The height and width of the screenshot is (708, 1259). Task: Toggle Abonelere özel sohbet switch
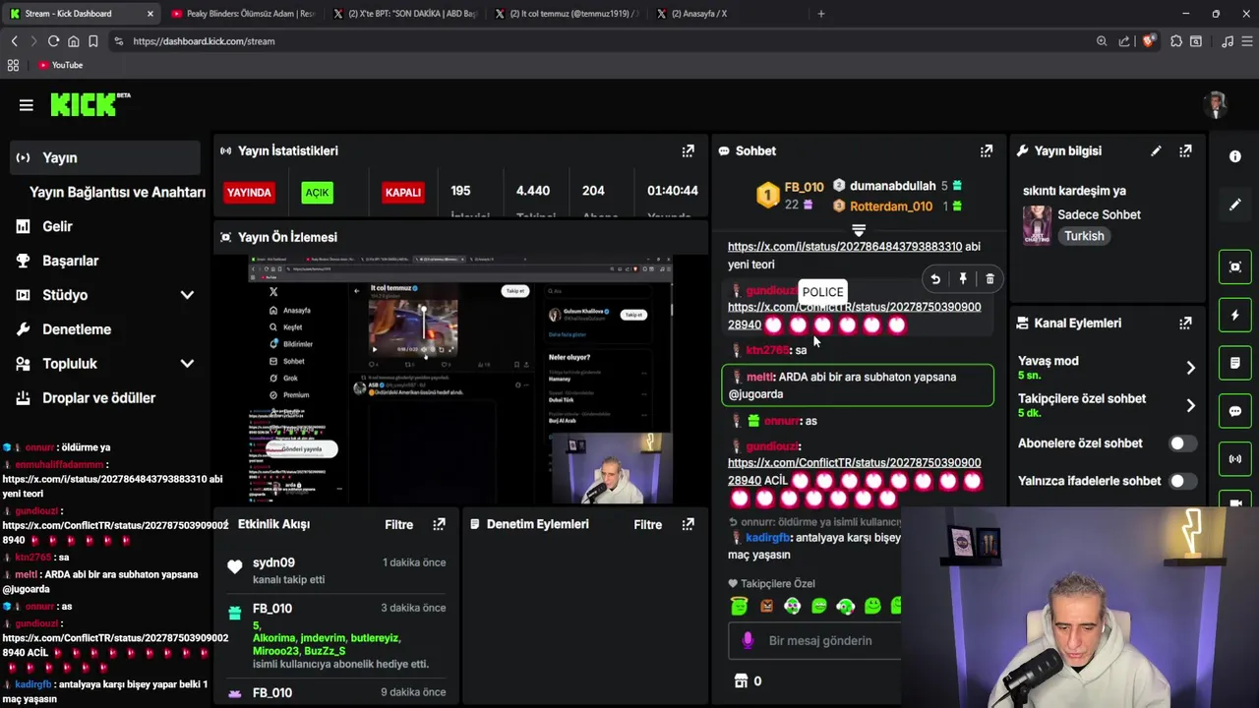1182,443
